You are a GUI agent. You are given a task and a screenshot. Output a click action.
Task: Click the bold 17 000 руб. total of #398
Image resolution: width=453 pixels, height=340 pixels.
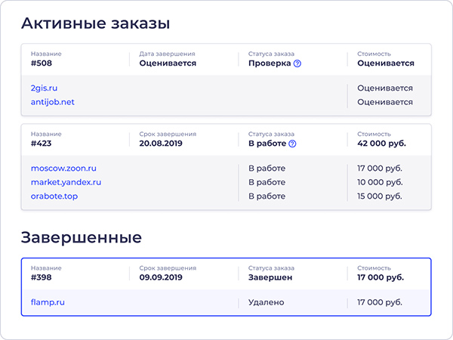click(381, 277)
